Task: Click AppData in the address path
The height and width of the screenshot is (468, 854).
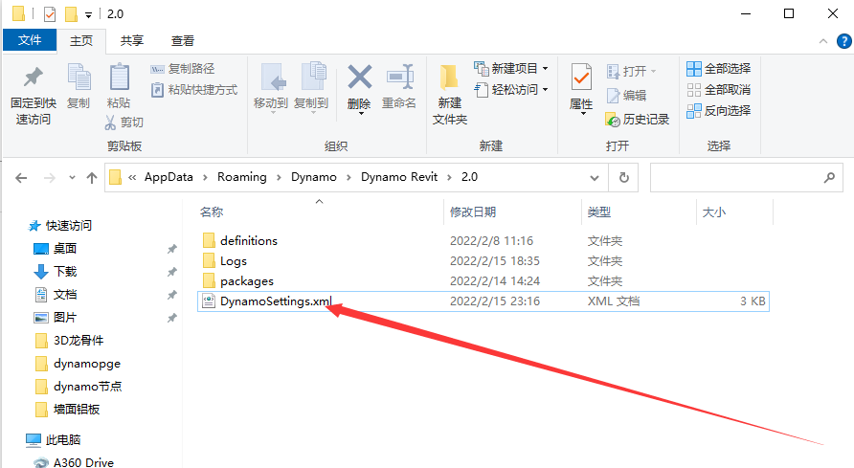Action: tap(169, 177)
